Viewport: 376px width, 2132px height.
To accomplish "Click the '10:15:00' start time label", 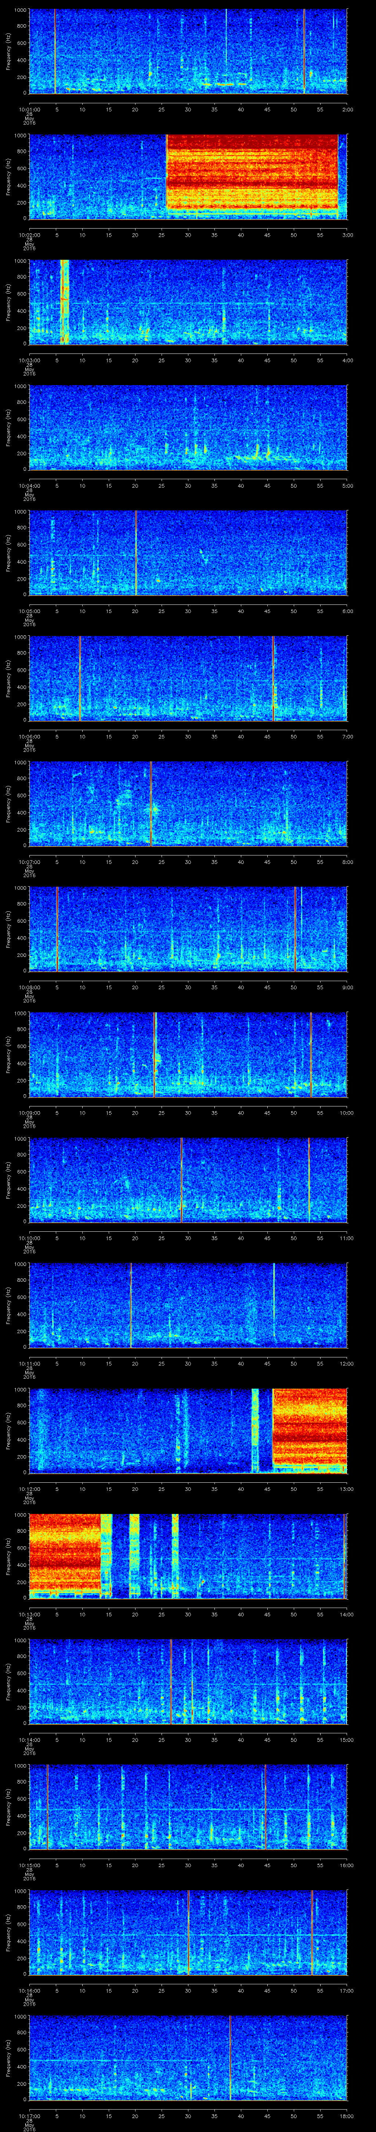I will [29, 1864].
